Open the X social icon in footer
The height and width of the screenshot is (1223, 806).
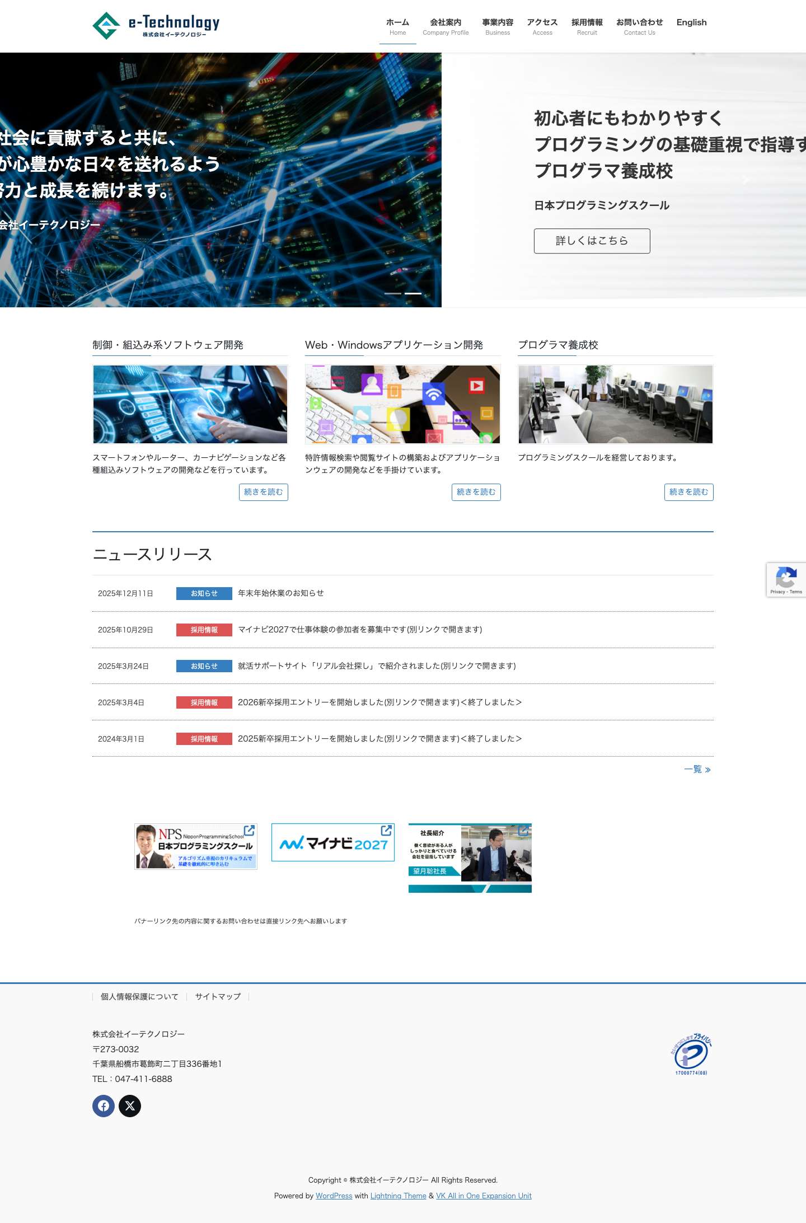point(130,1105)
